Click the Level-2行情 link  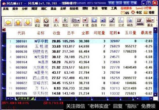[143, 8]
